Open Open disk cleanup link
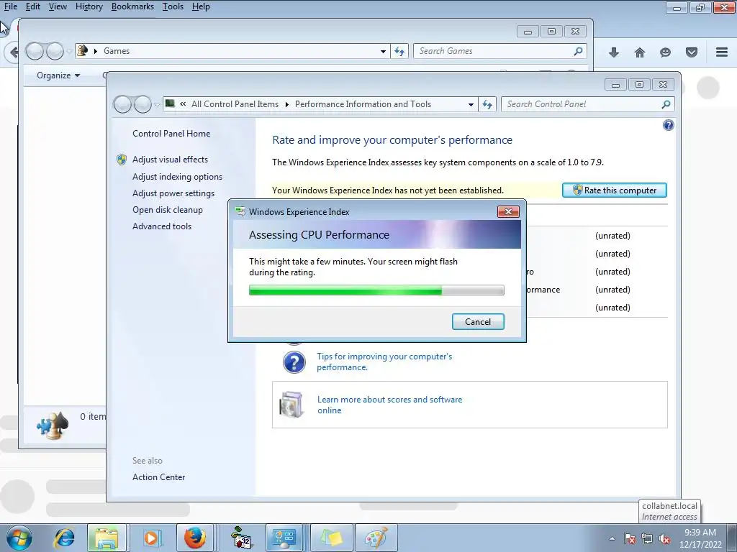Image resolution: width=737 pixels, height=552 pixels. (167, 209)
